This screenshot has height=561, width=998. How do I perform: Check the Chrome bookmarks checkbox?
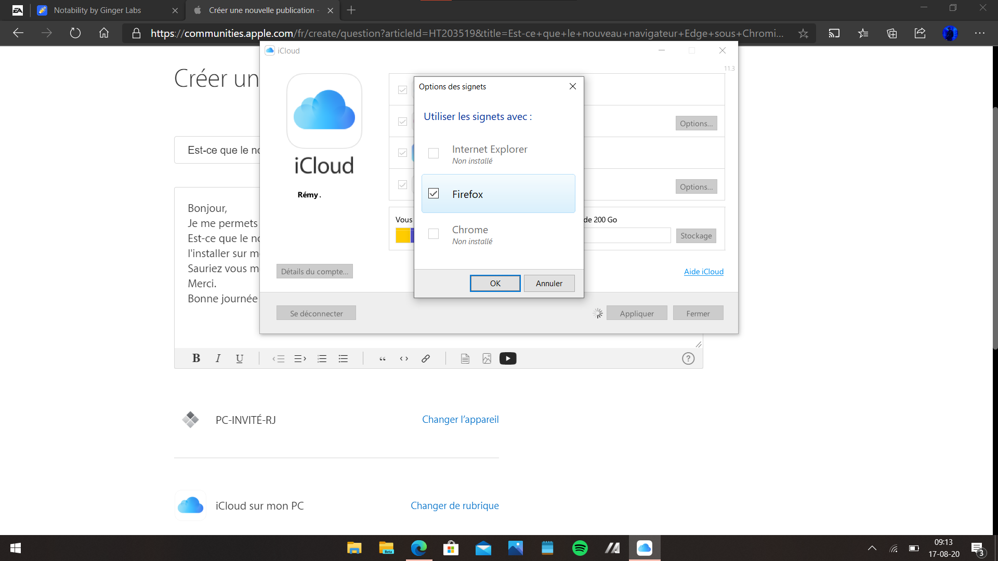434,234
